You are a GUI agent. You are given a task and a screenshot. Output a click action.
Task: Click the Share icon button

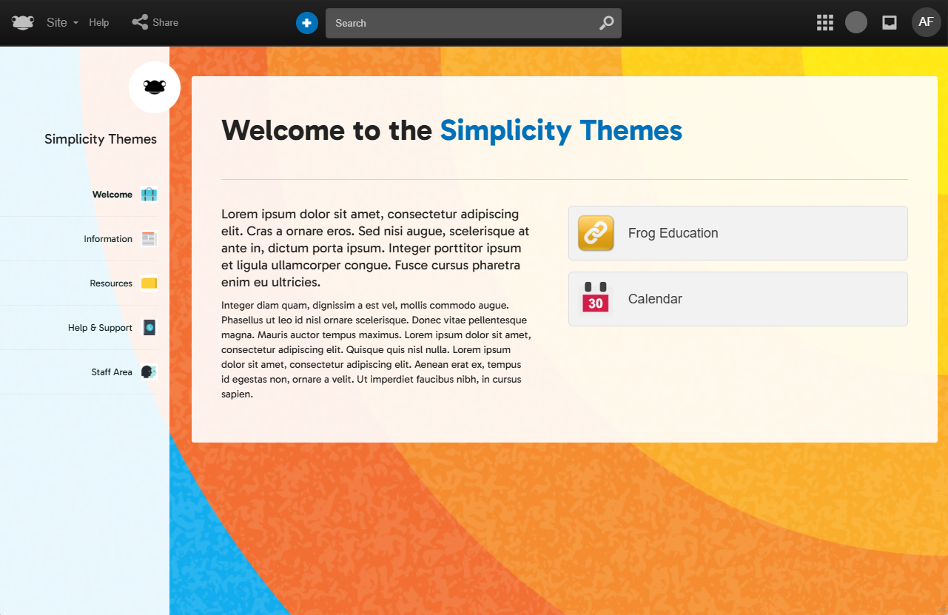click(140, 23)
